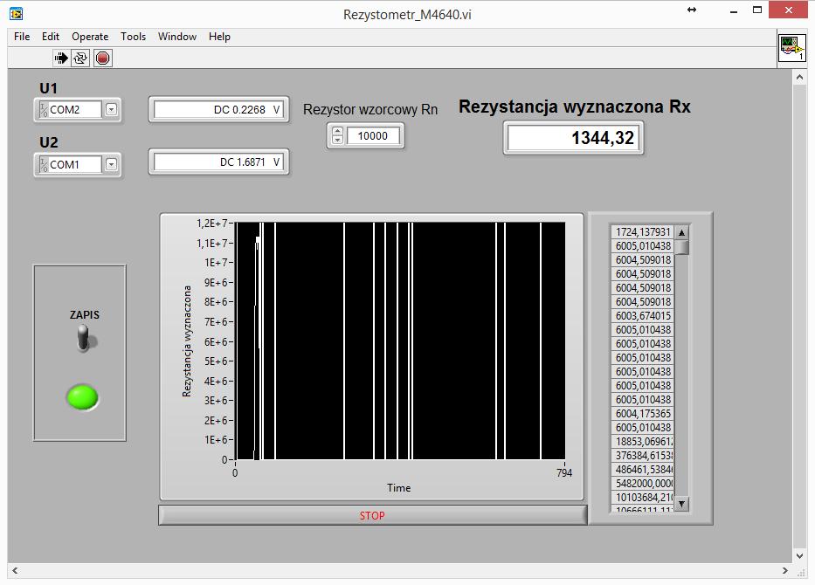
Task: Decrement the Rezystor wzorcowy Rn value
Action: click(337, 140)
